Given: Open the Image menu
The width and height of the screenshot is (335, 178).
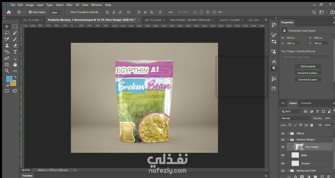Looking at the screenshot, I should [x=30, y=5].
